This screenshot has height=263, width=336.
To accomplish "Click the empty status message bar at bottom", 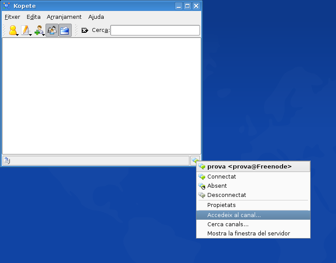I will point(96,161).
